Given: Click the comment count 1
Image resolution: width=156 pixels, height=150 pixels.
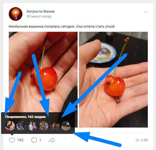Looking at the screenshot, I should click(x=40, y=140).
